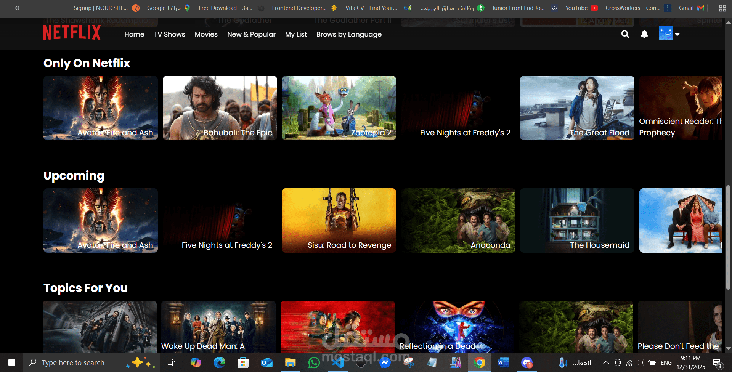Image resolution: width=732 pixels, height=372 pixels.
Task: Click the scrollbar up arrow
Action: pos(728,22)
